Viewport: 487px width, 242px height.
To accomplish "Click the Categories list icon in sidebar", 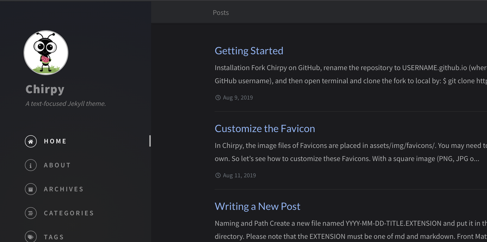I will point(31,213).
